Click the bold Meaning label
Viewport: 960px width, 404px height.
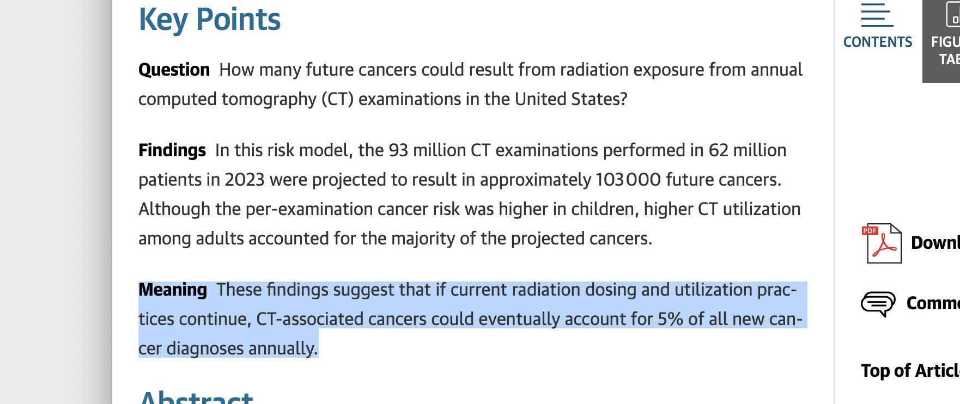tap(173, 290)
